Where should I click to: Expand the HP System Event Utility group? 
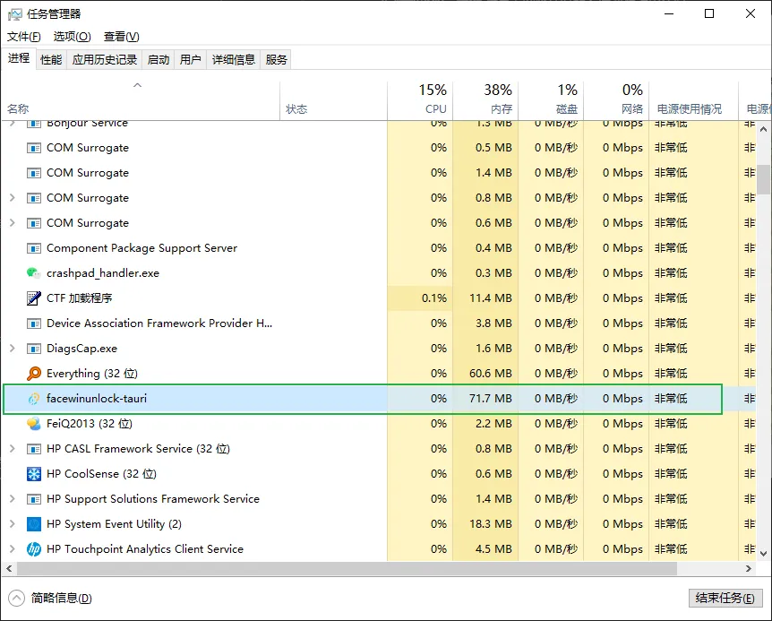(13, 524)
